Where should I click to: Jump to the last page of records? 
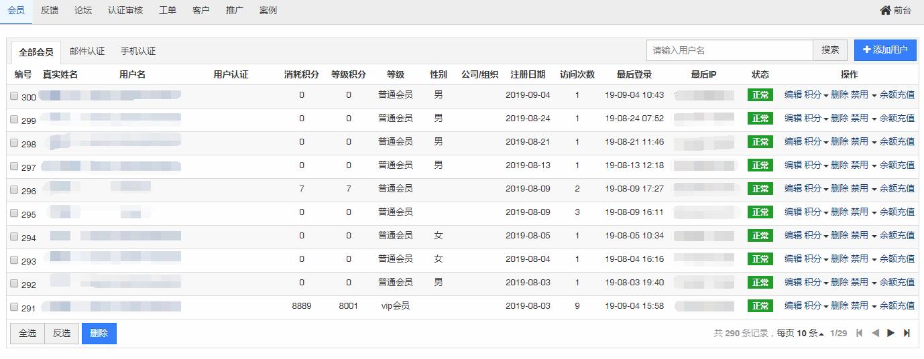pyautogui.click(x=907, y=333)
